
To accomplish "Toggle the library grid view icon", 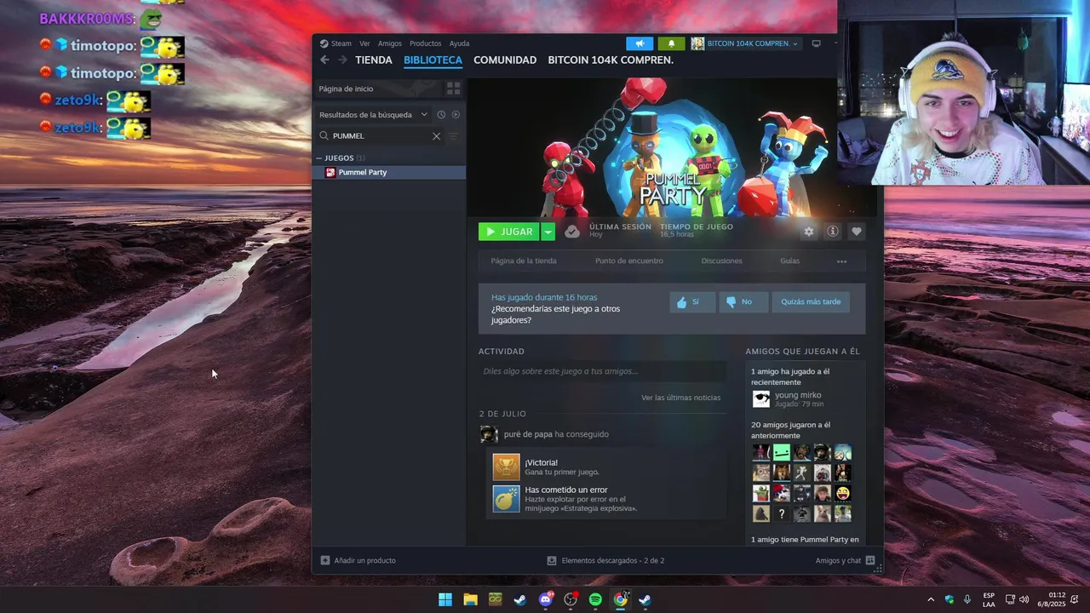I will coord(453,88).
